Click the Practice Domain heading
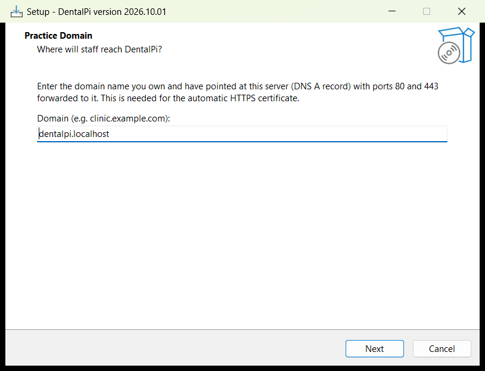The image size is (485, 371). [58, 36]
